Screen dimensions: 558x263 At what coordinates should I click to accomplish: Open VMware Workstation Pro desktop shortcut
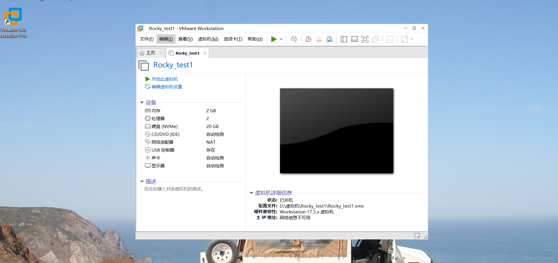(13, 23)
